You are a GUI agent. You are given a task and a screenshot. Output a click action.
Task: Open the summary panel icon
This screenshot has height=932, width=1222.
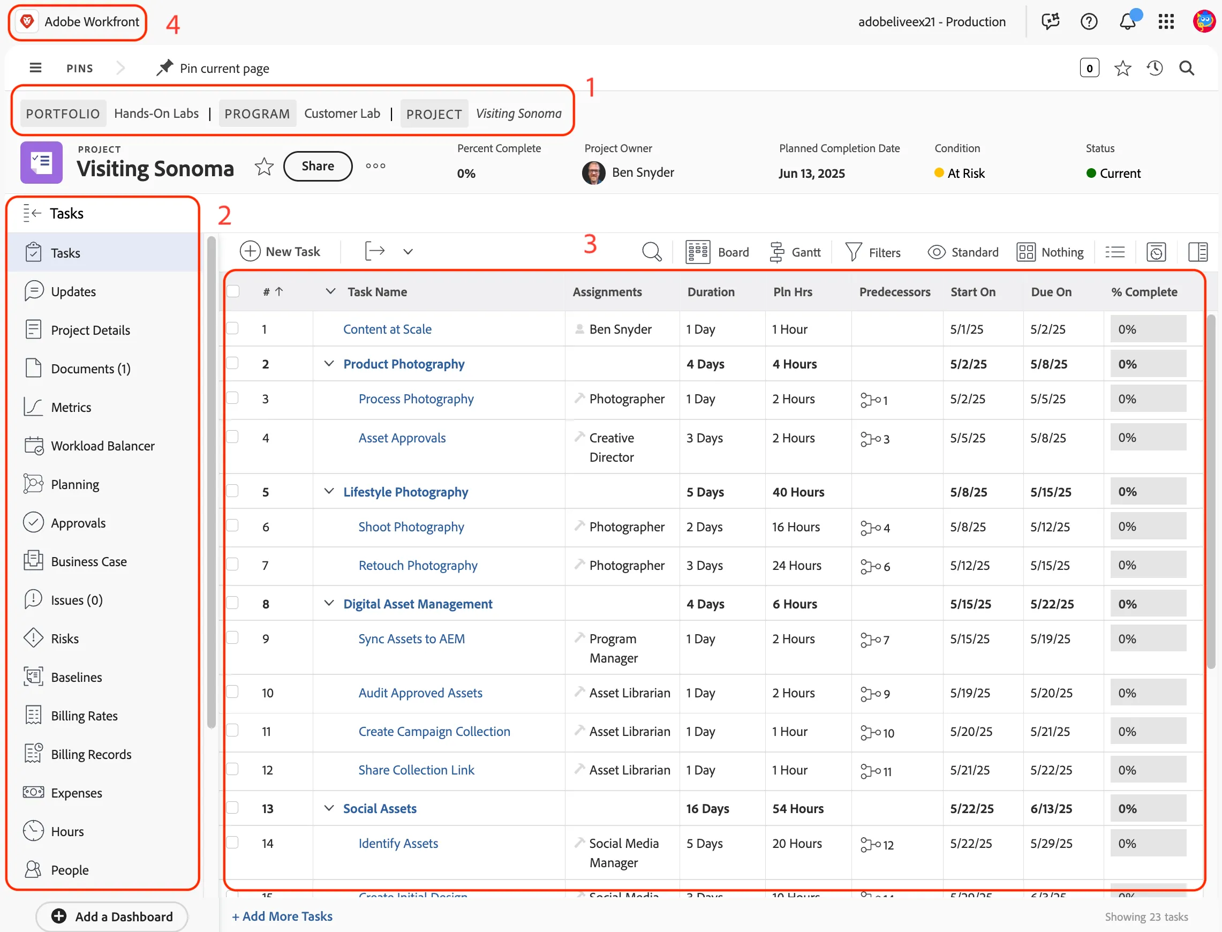click(x=1198, y=252)
